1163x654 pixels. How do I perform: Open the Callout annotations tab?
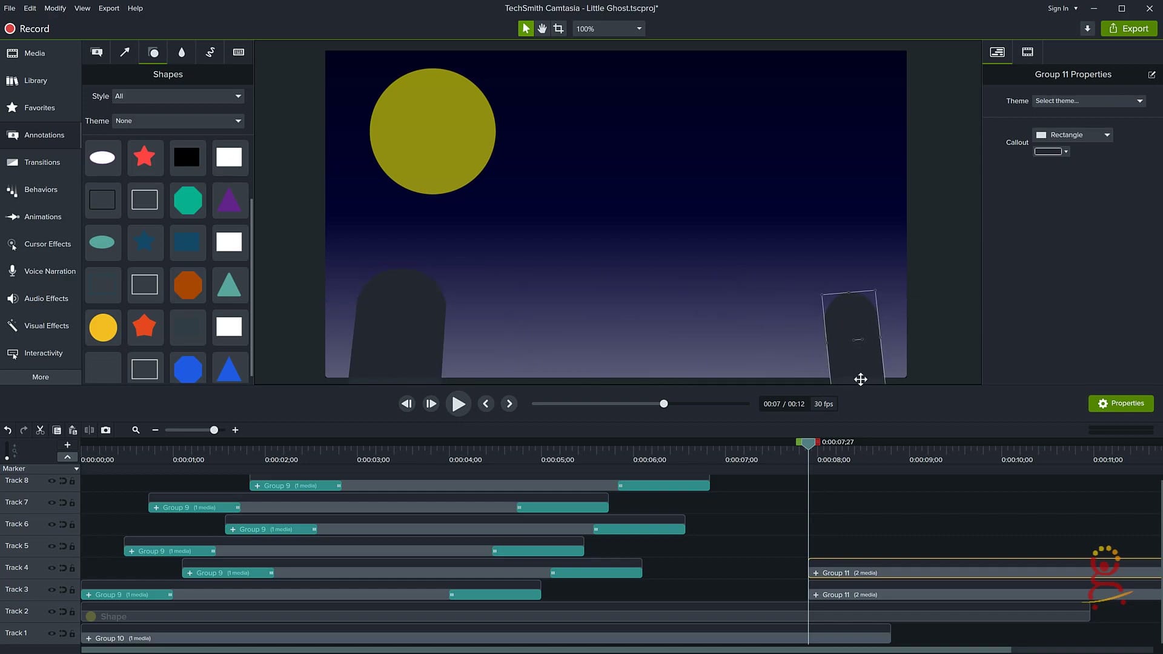(x=97, y=52)
